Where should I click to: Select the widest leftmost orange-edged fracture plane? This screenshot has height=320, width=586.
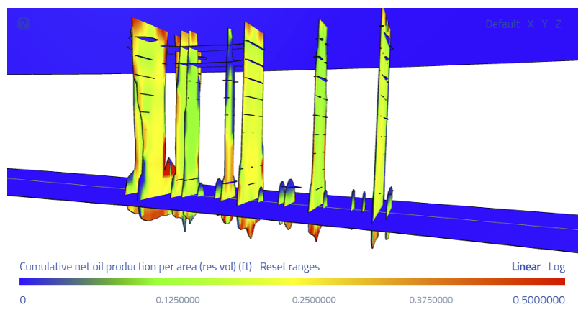pyautogui.click(x=150, y=109)
